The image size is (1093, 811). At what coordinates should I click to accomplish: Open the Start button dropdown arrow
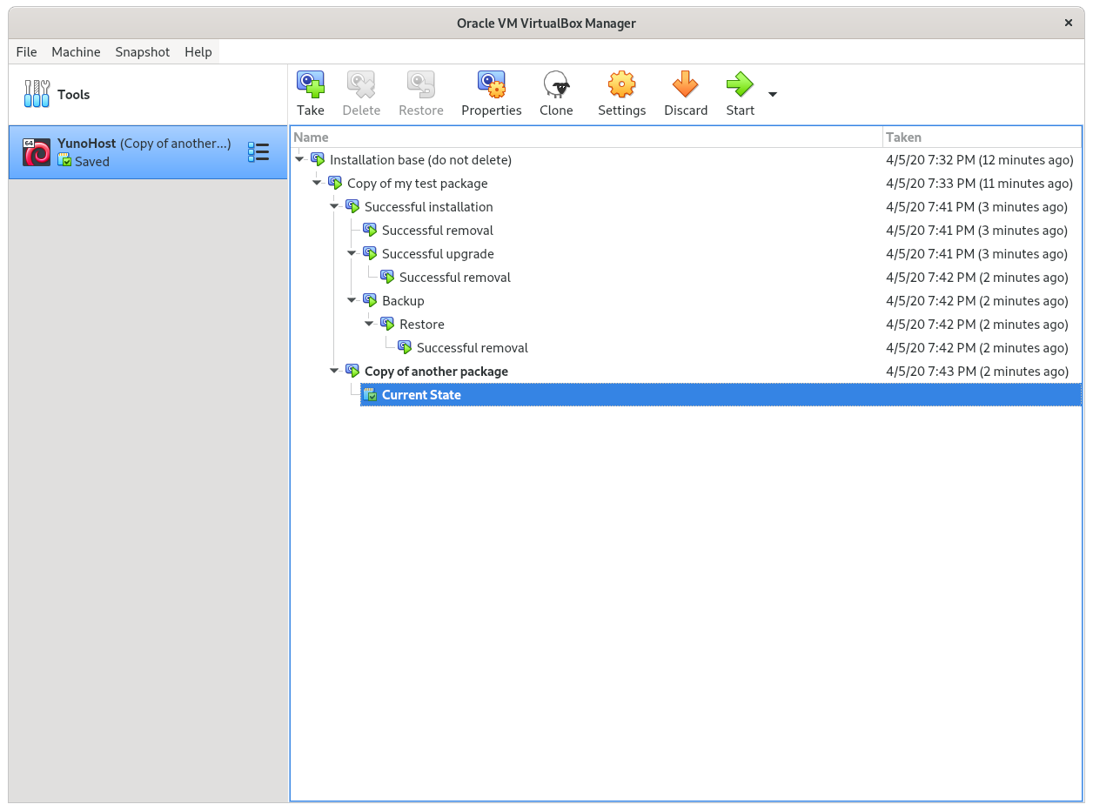772,94
